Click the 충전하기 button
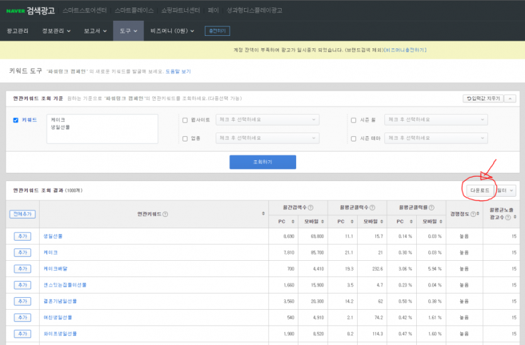Viewport: 525px width, 345px height. point(218,31)
